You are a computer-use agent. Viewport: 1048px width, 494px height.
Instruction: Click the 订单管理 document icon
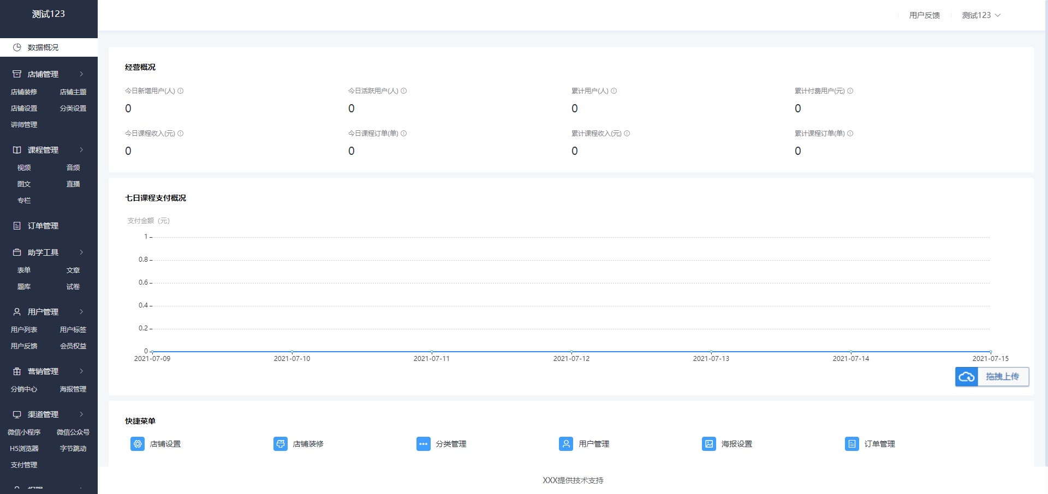17,226
